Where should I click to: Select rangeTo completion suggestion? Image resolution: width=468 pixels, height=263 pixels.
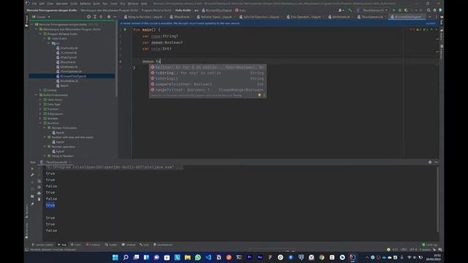[x=208, y=90]
